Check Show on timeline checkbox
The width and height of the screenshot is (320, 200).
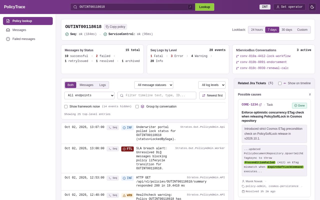280,83
